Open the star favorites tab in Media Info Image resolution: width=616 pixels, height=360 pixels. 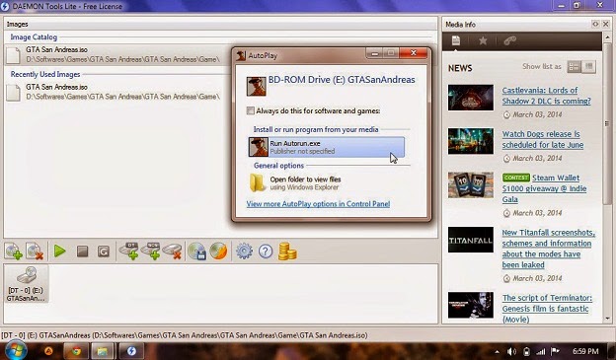tap(483, 40)
